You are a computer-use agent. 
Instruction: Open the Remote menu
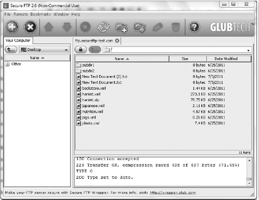pos(21,14)
